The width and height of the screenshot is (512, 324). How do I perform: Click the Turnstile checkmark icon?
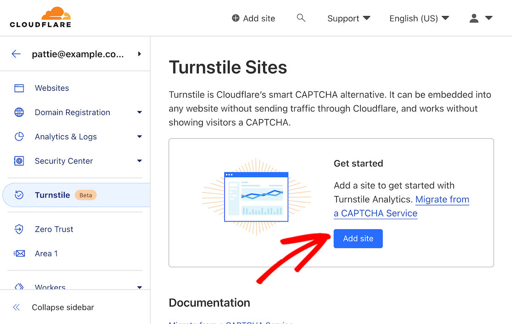[x=19, y=195]
